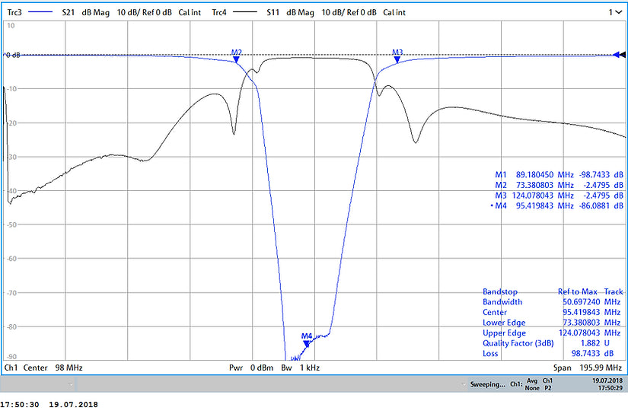Open the diagram number 1 dropdown
Viewport: 628px width, 417px height.
click(x=614, y=13)
